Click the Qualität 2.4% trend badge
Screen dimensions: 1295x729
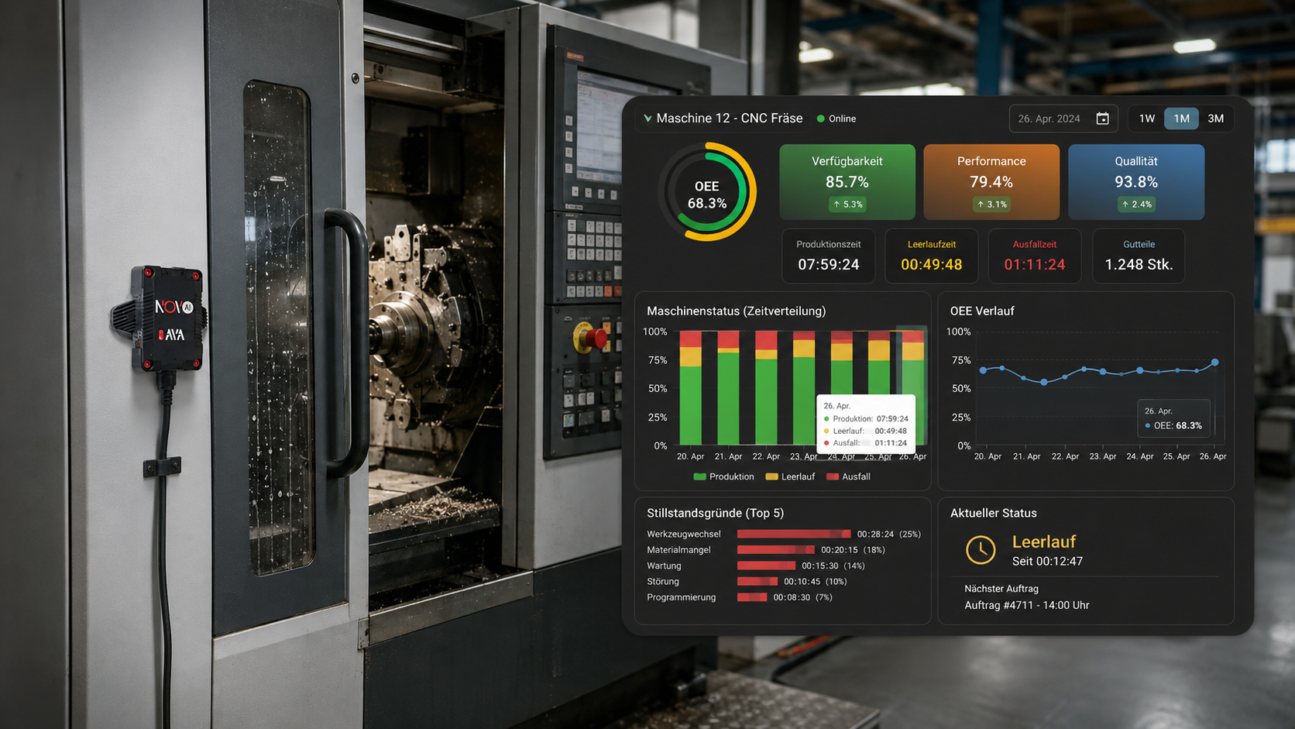[x=1136, y=205]
